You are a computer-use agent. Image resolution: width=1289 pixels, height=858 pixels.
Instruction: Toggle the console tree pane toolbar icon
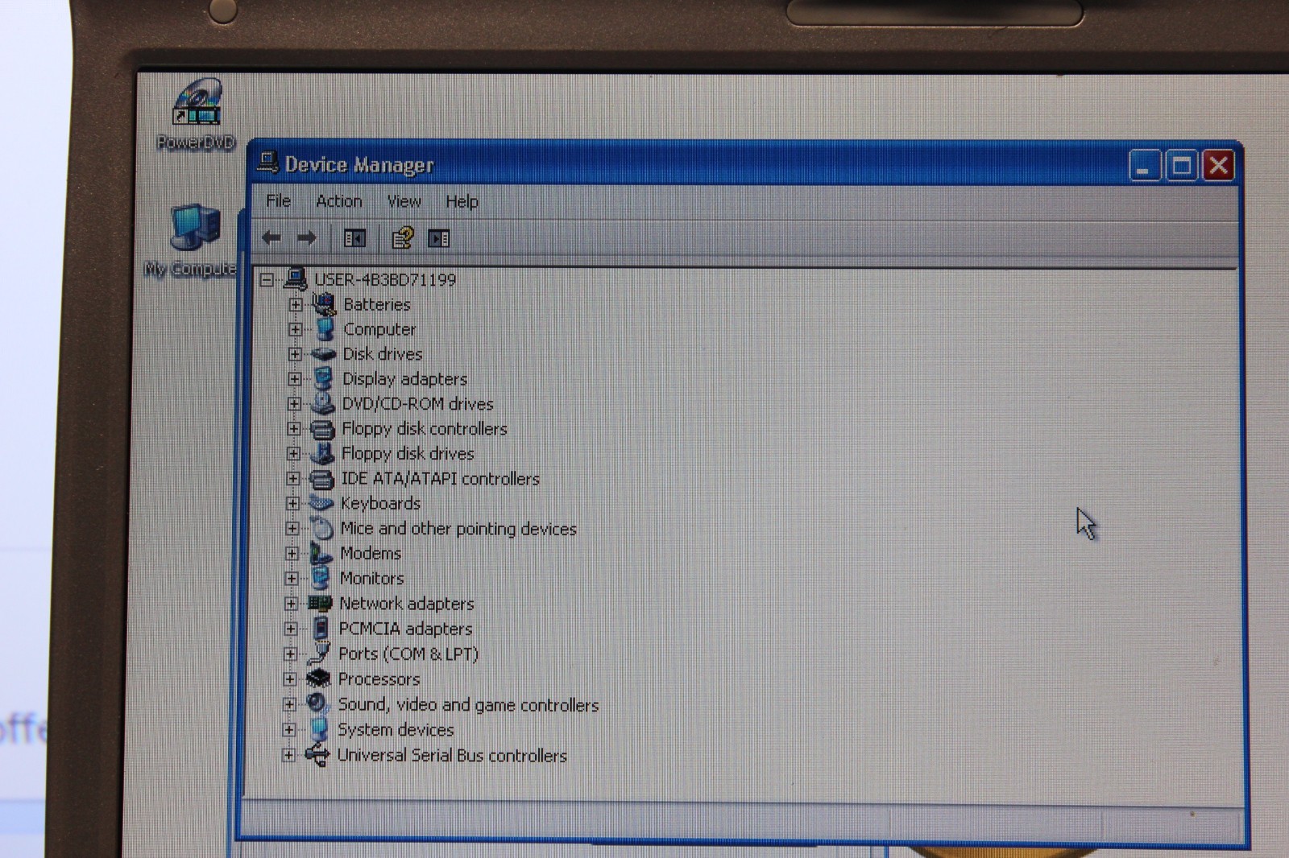(354, 238)
